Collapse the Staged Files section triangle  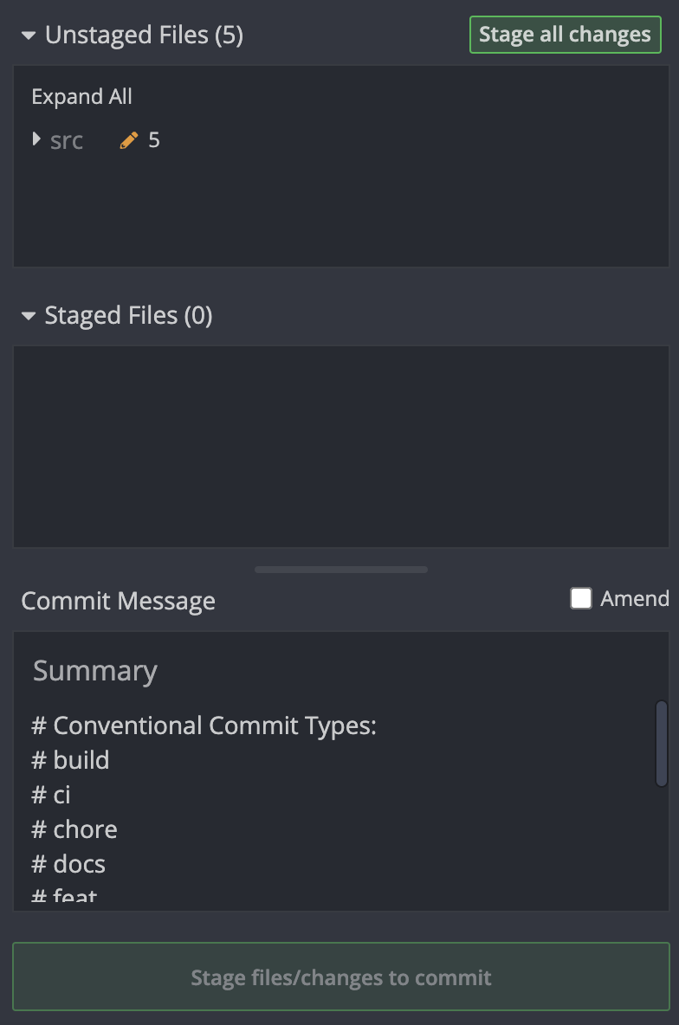(x=29, y=316)
